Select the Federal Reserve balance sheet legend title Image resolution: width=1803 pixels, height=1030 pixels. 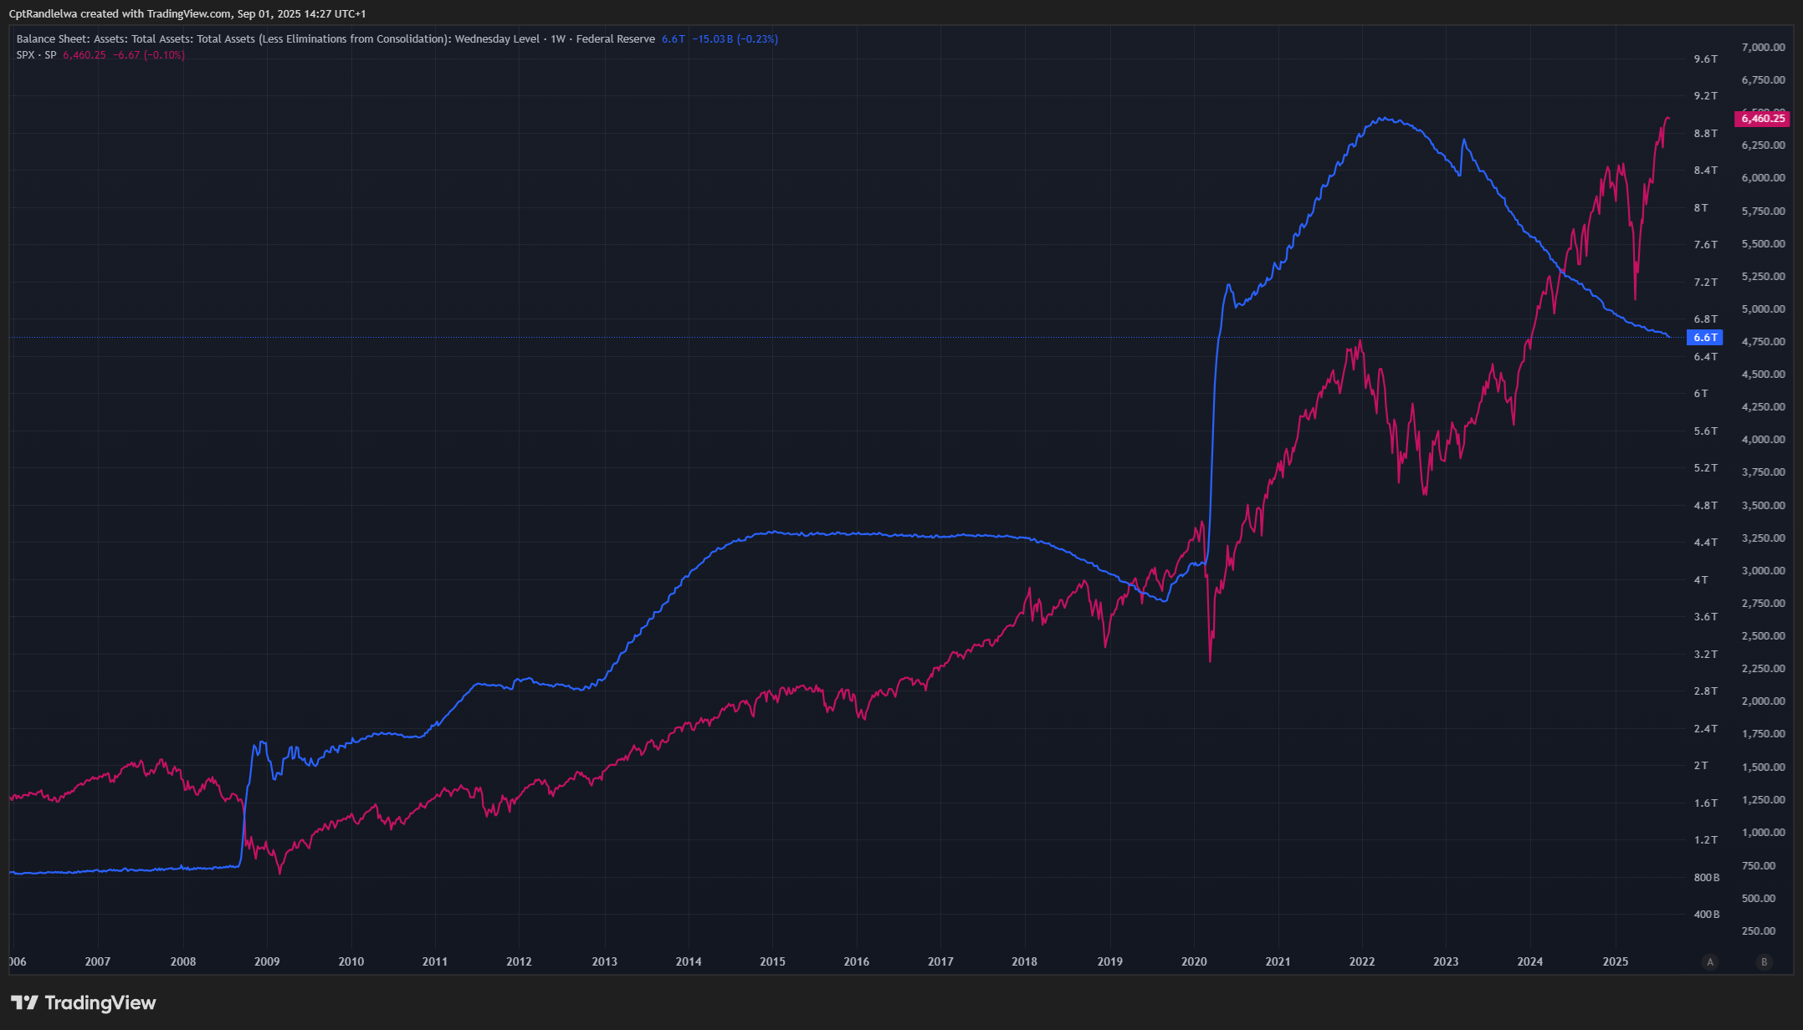(x=335, y=39)
